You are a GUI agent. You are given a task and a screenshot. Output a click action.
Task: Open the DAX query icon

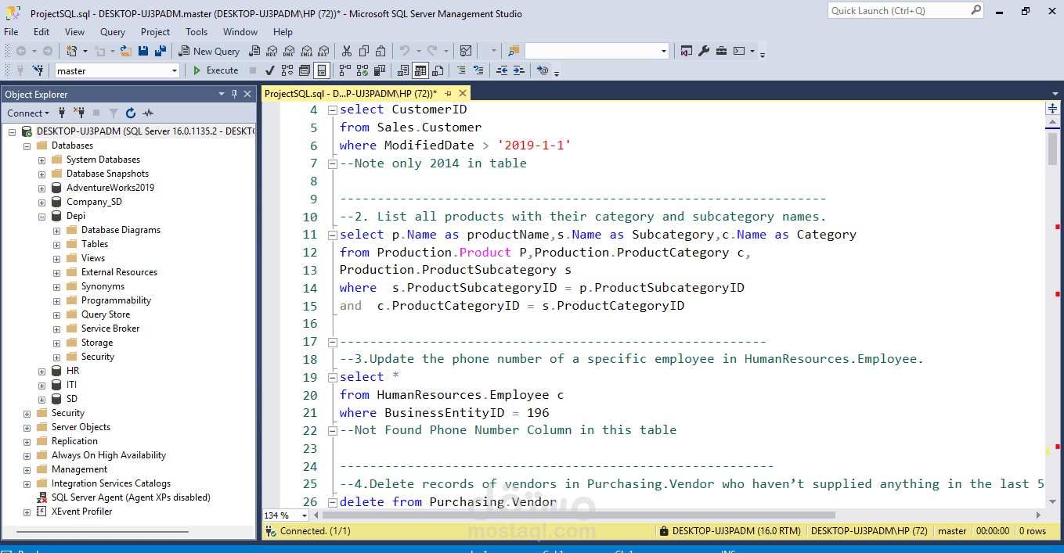(323, 51)
